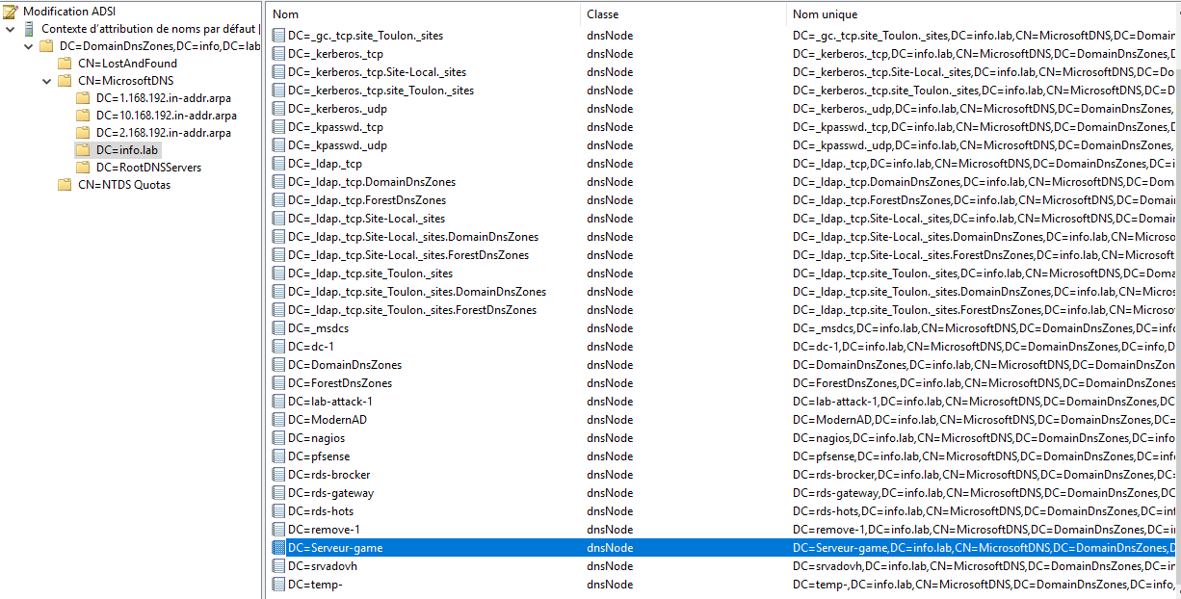Click the folder icon for DC=10.168.192.in-addr.arpa

point(83,116)
